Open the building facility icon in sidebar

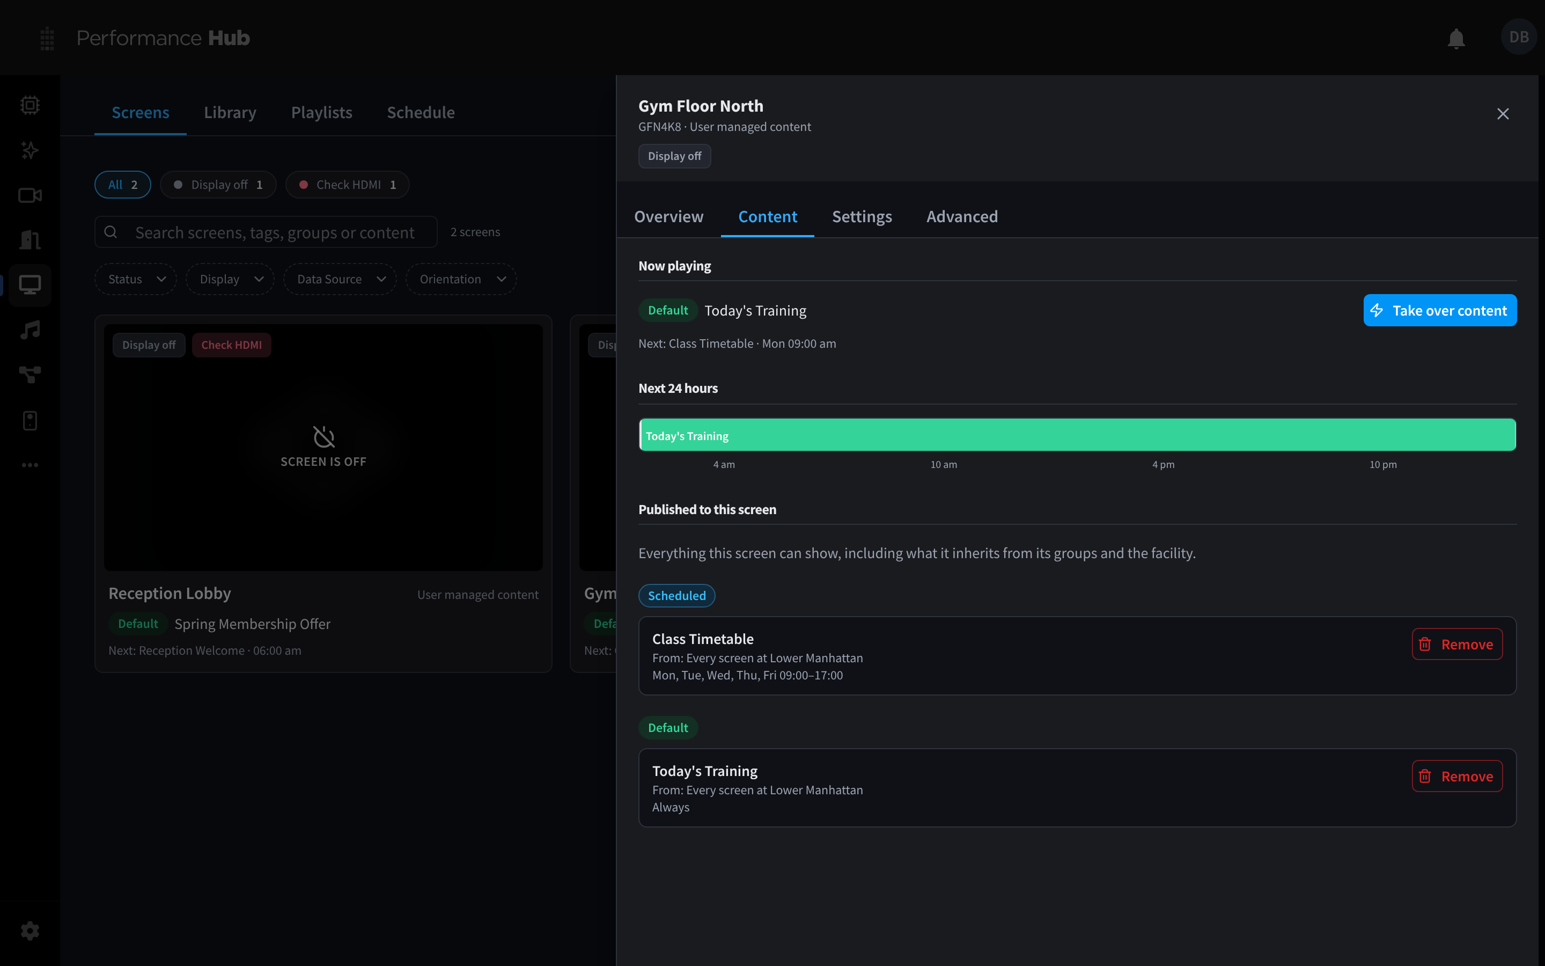(x=30, y=240)
